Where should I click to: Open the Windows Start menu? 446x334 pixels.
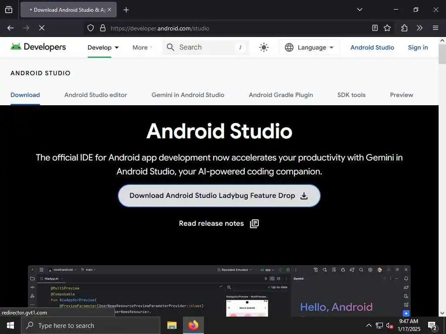(x=10, y=325)
